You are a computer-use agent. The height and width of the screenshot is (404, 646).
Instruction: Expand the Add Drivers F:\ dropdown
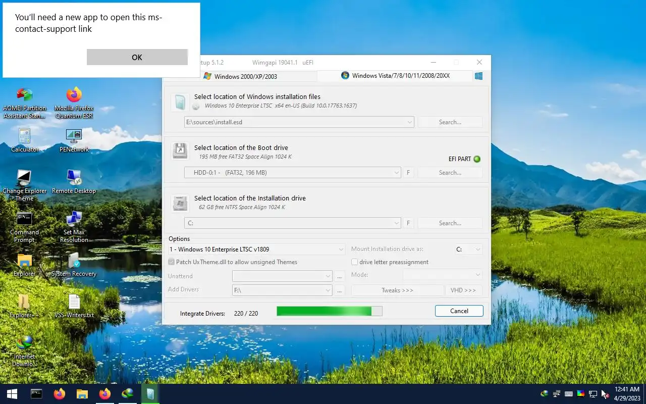coord(328,290)
